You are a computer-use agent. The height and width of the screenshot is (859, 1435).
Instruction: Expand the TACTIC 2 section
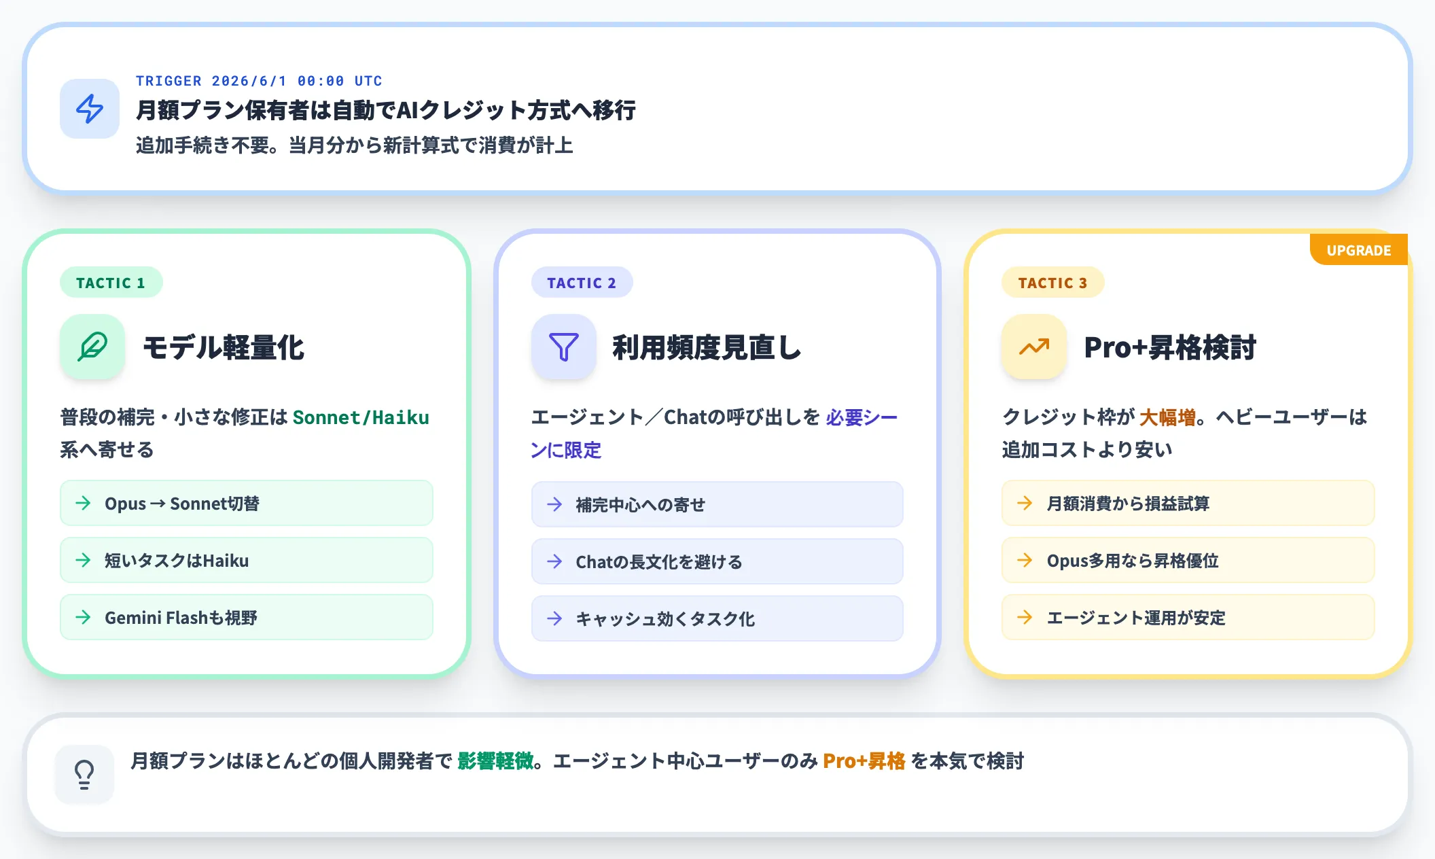582,282
